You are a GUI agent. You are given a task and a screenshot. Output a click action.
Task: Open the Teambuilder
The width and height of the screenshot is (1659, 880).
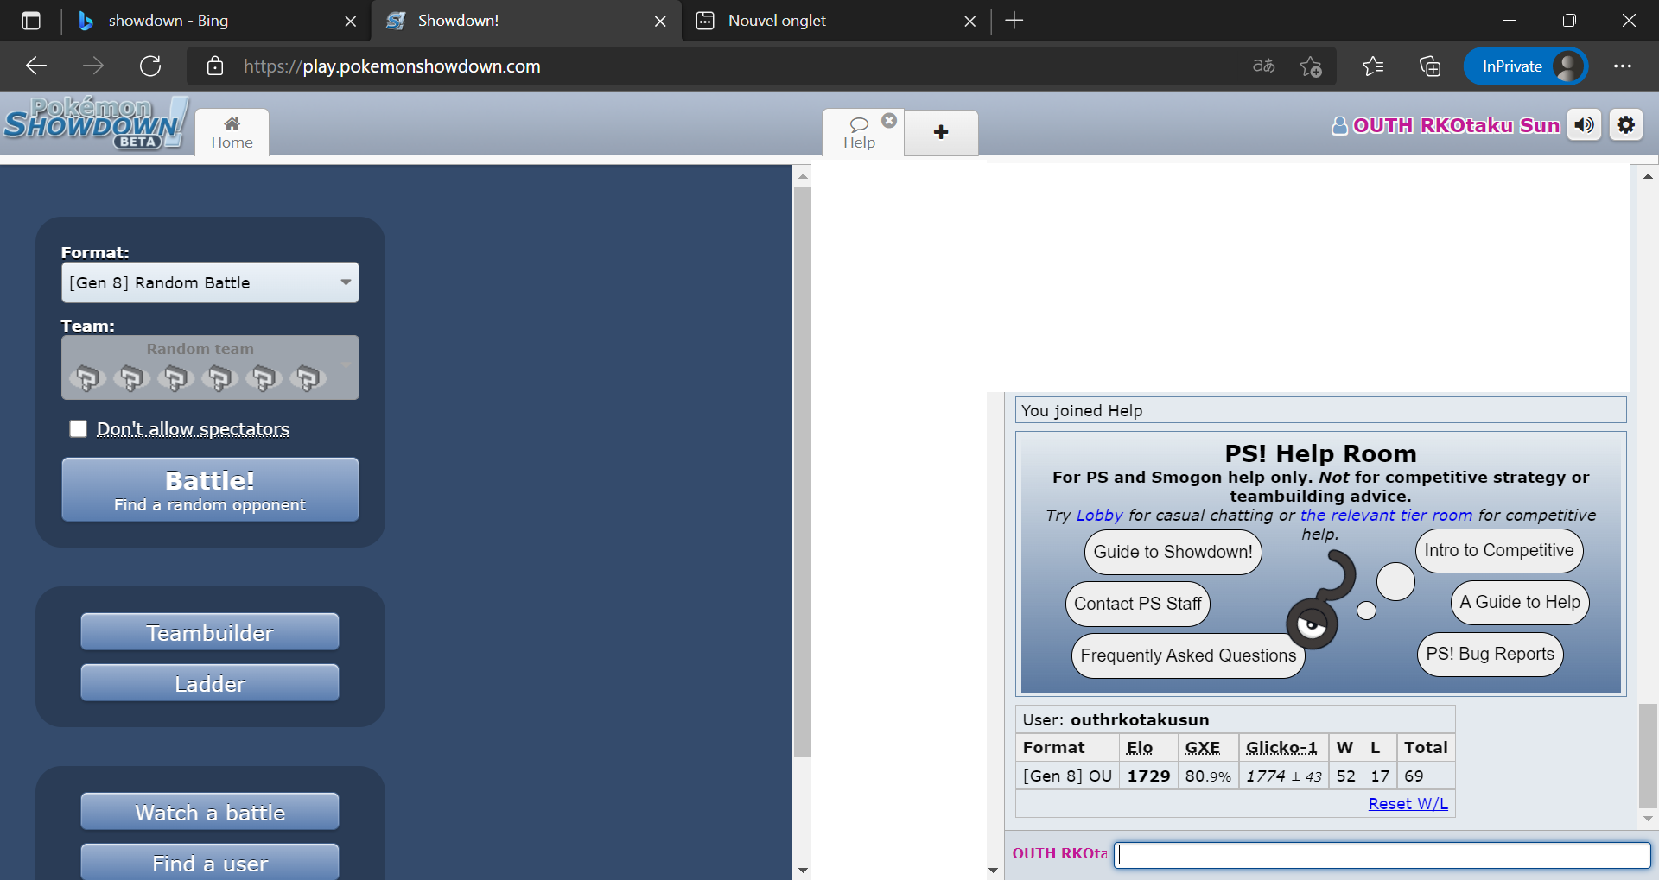[210, 633]
